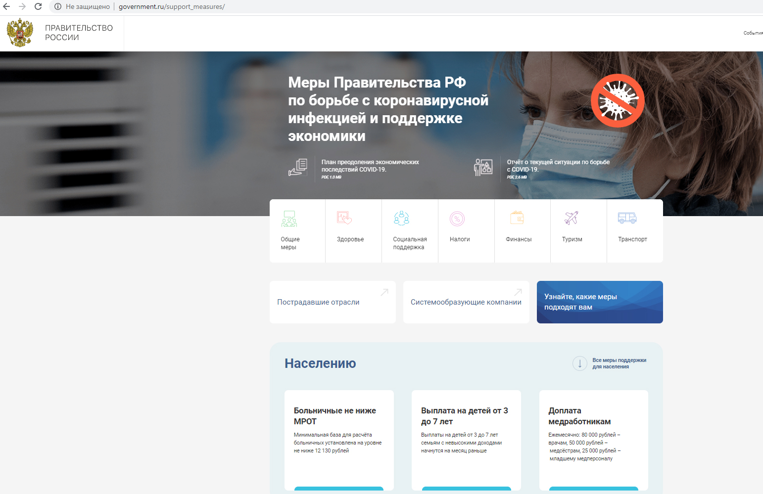Click the Russian coat of arms logo
This screenshot has height=494, width=763.
pyautogui.click(x=20, y=33)
